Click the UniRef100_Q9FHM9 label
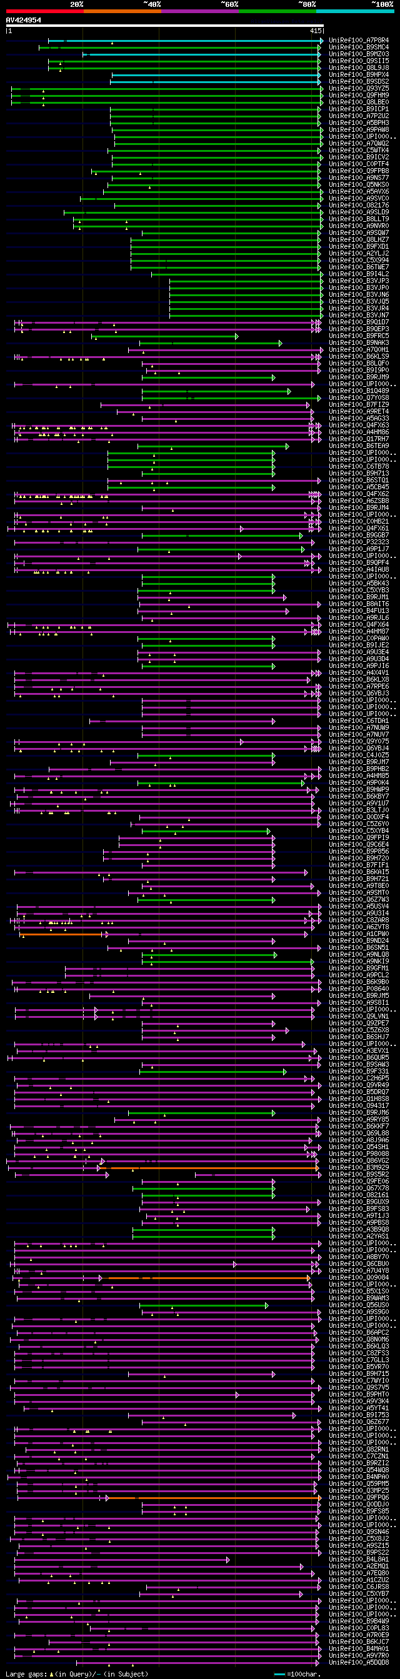 coord(359,95)
